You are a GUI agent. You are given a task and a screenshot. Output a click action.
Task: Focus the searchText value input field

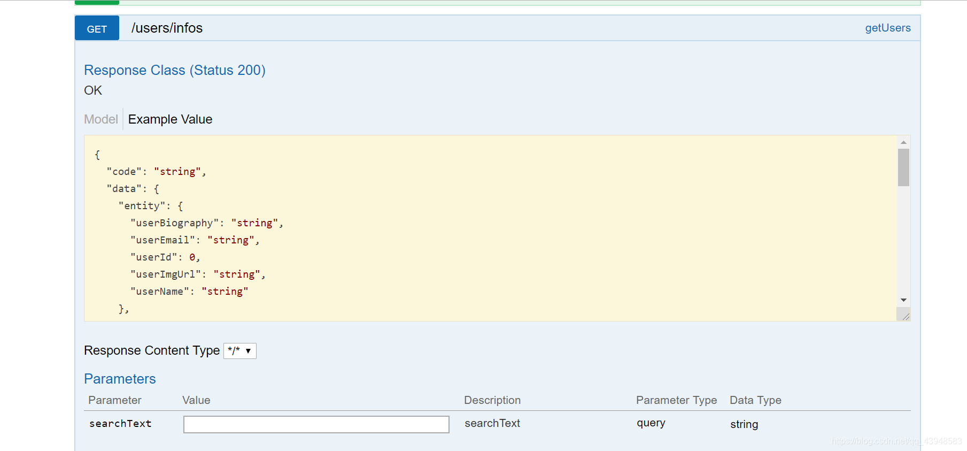coord(316,424)
